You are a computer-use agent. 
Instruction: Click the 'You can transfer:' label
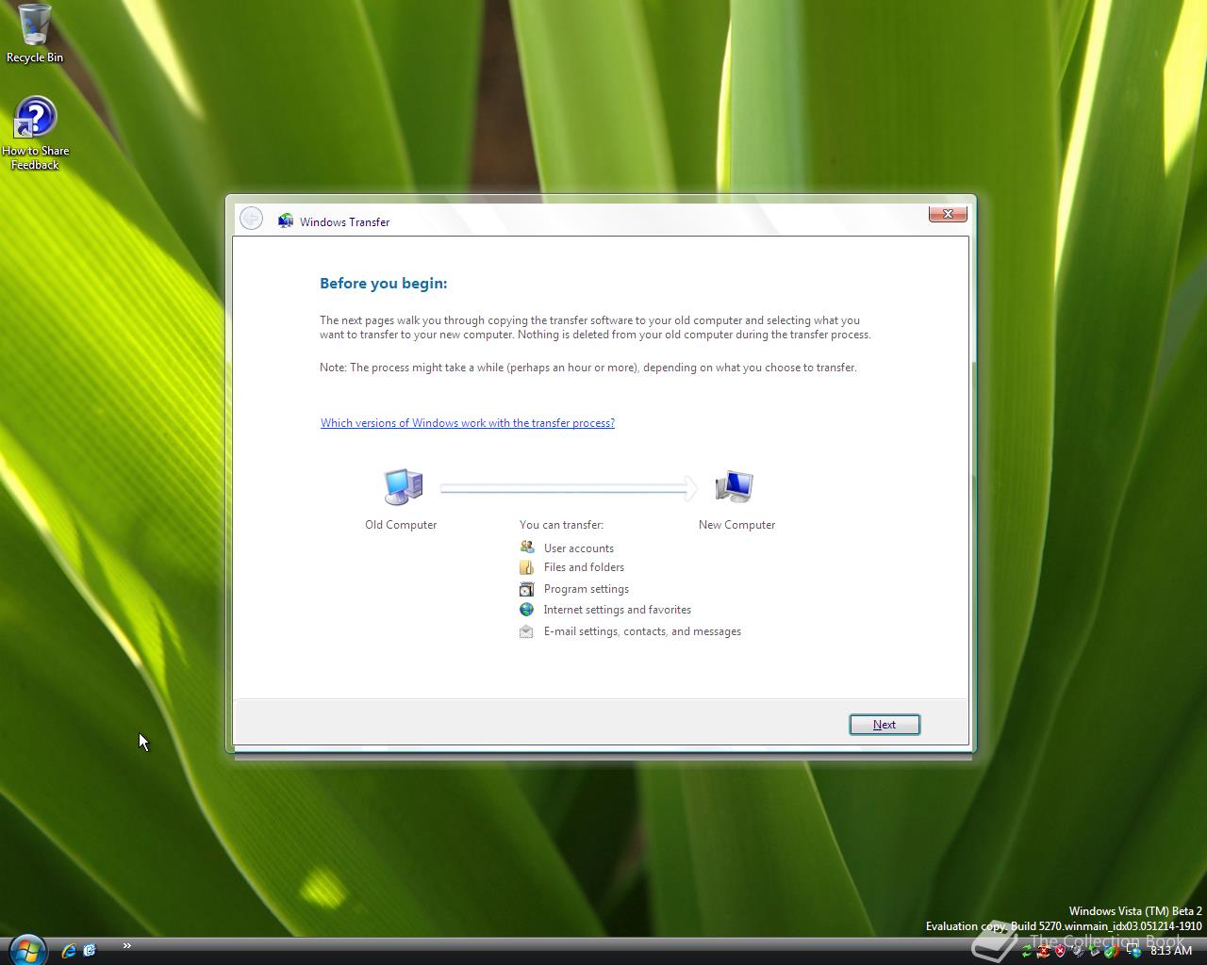561,525
